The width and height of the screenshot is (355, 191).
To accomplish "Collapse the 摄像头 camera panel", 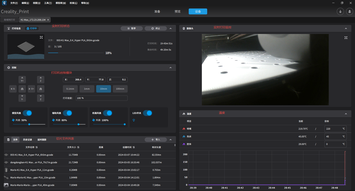I will 346,29.
